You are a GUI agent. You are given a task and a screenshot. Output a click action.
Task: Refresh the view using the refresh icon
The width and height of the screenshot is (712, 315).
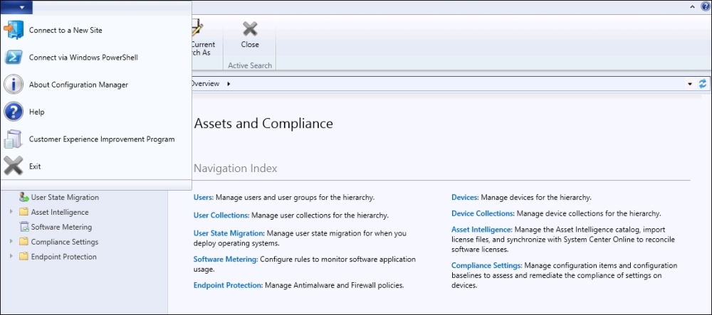point(703,84)
